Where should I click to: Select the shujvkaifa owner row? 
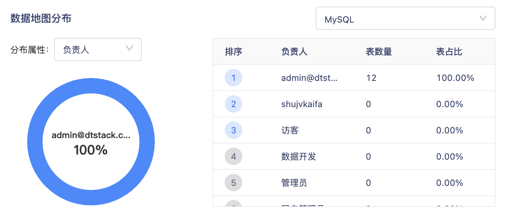click(302, 104)
